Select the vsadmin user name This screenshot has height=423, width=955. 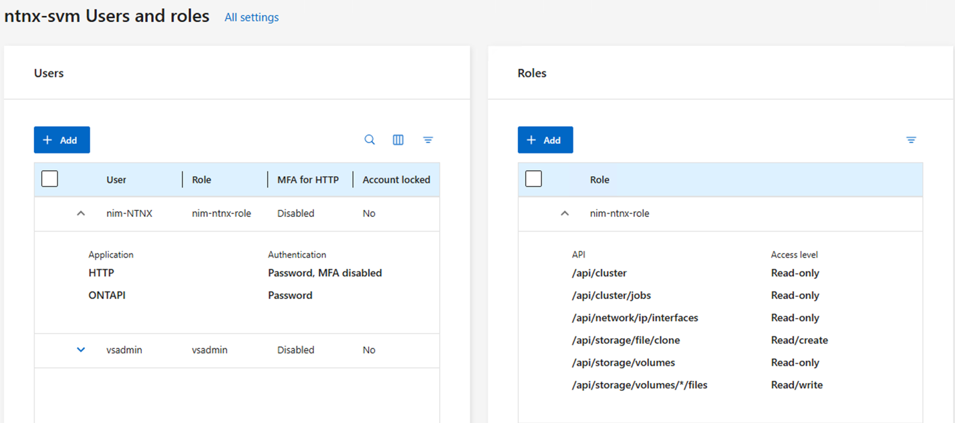[x=124, y=350]
